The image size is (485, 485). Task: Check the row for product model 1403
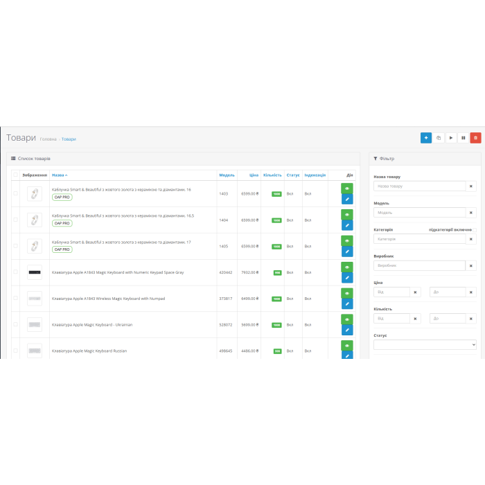[x=15, y=193]
